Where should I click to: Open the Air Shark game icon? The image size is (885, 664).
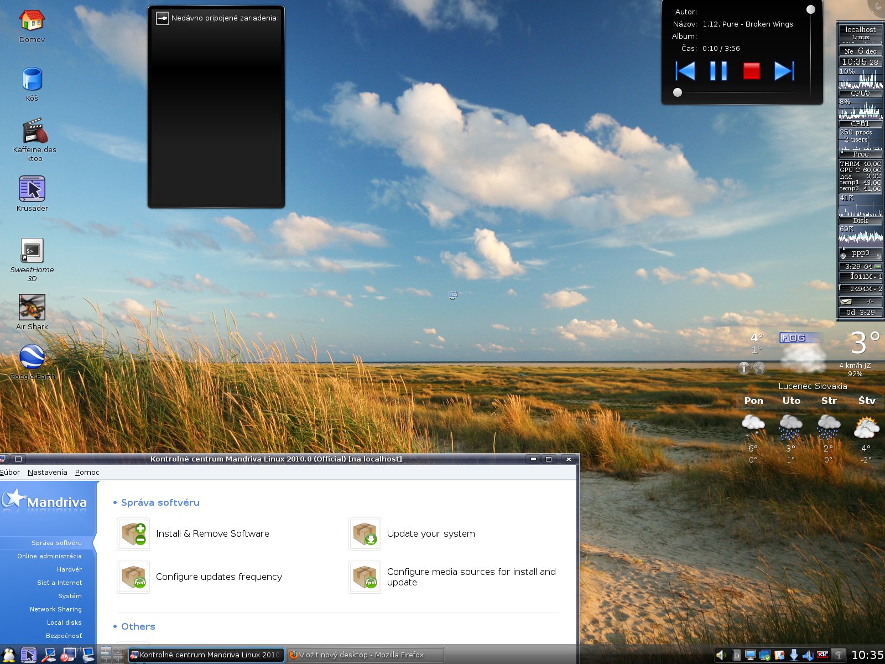tap(32, 307)
